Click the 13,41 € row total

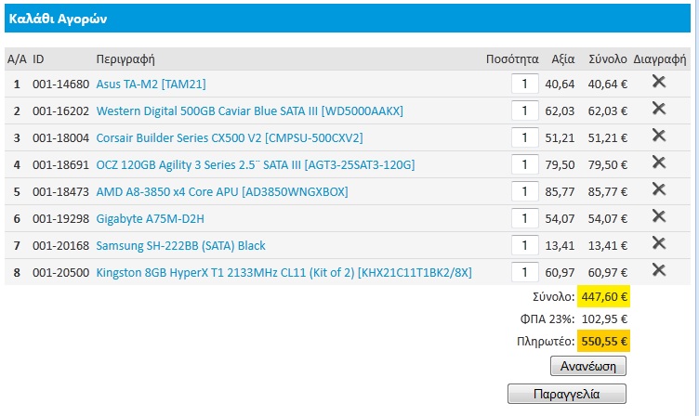pyautogui.click(x=608, y=246)
